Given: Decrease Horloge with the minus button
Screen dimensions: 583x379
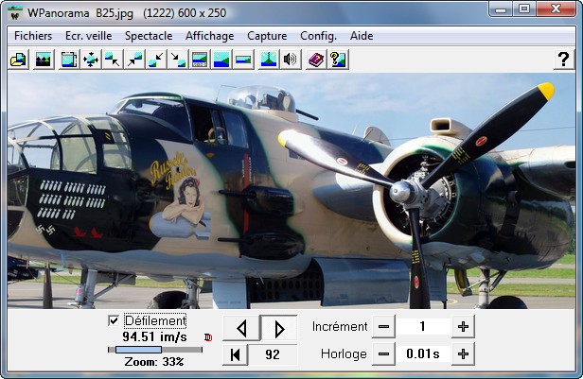Looking at the screenshot, I should (383, 354).
